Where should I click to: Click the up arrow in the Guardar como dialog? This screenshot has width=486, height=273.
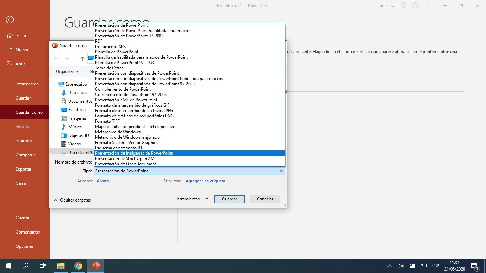[x=83, y=58]
